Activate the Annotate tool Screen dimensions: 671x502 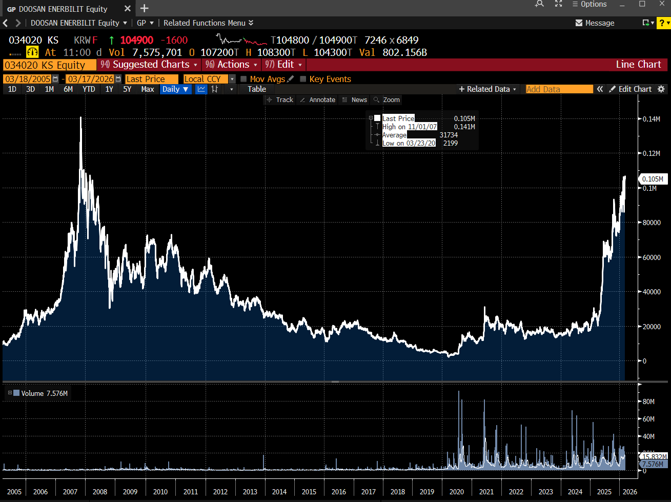coord(317,100)
